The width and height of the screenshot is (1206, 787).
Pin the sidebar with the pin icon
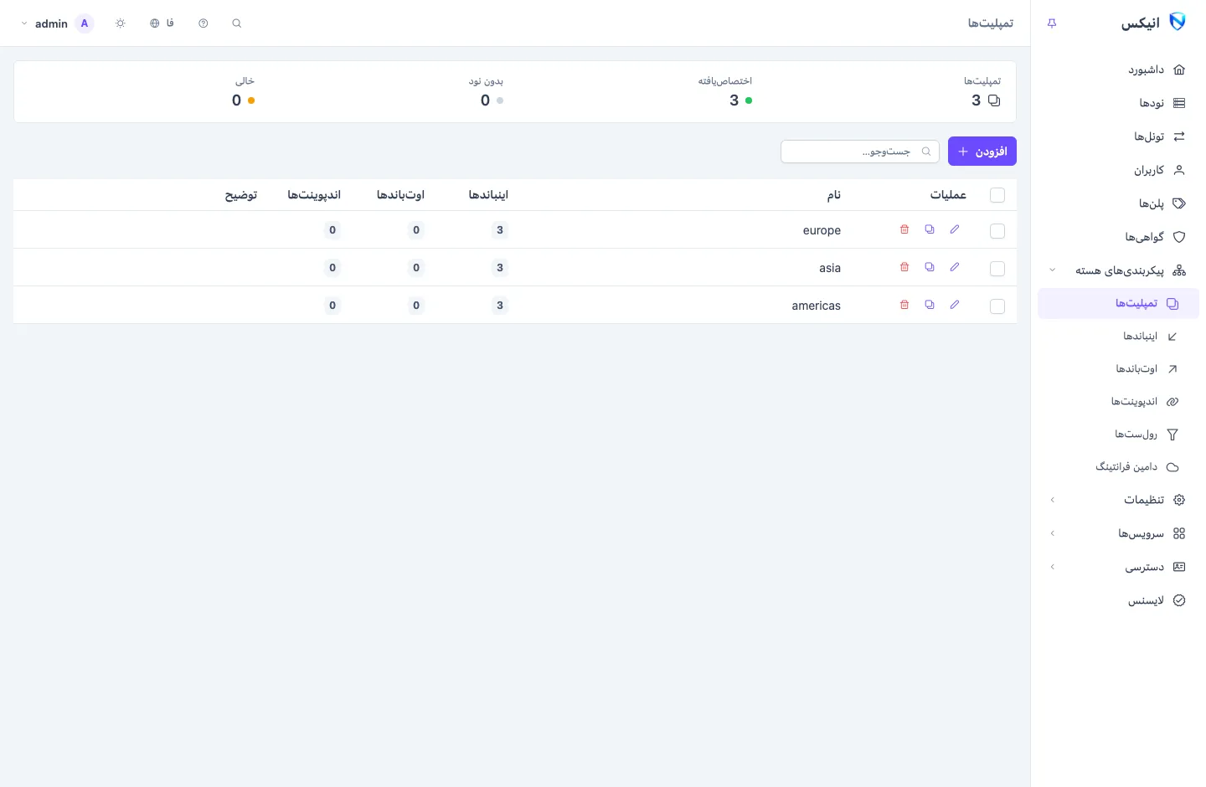point(1052,23)
